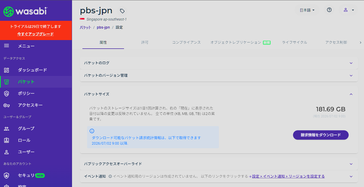Click the pbs-jpn breadcrumb link

(x=103, y=27)
